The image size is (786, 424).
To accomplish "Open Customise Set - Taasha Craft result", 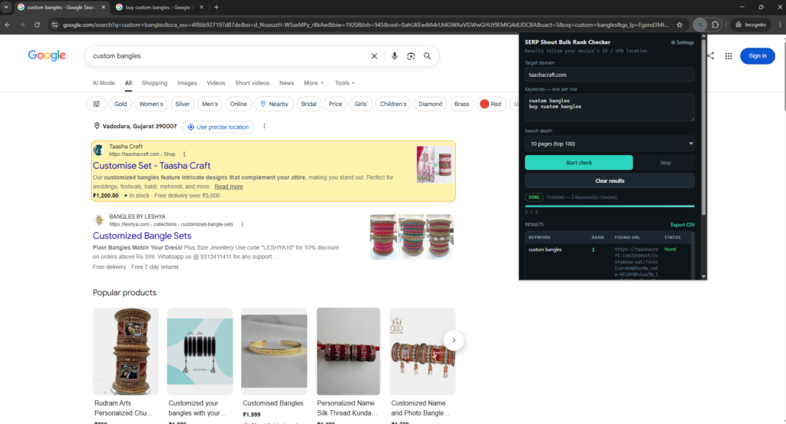I will [151, 166].
